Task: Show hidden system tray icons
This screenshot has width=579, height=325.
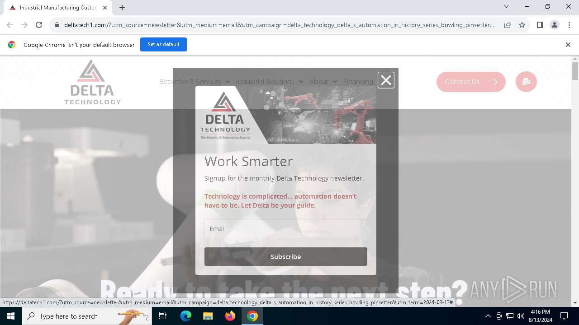Action: (x=488, y=316)
